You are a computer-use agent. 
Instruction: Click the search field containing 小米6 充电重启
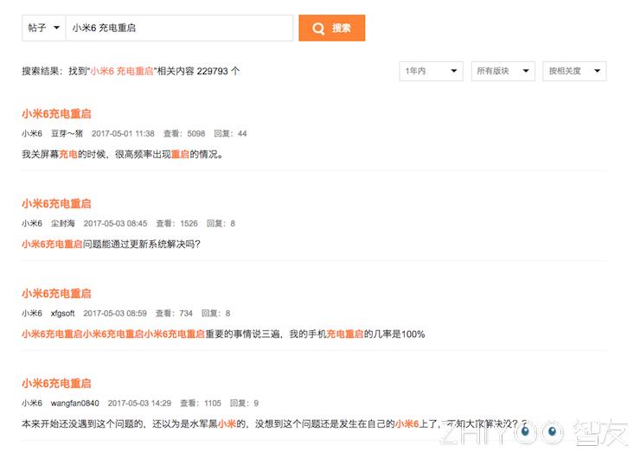[x=179, y=28]
